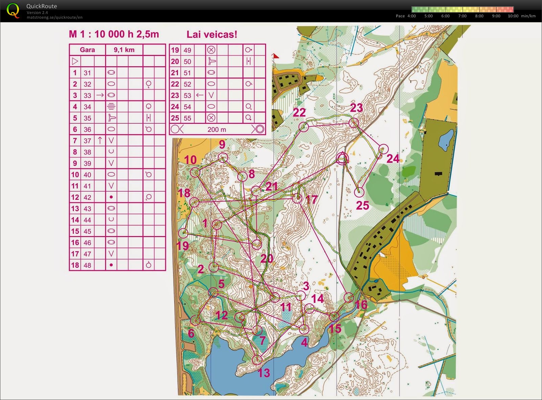The image size is (542, 400).
Task: Click control circle 10 on the map
Action: pyautogui.click(x=195, y=173)
